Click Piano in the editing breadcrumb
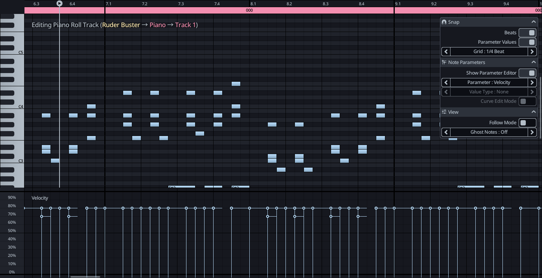The height and width of the screenshot is (278, 542). click(x=157, y=25)
